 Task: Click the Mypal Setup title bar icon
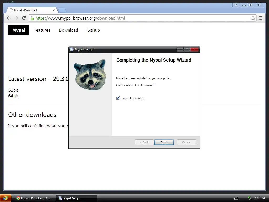tap(72, 49)
